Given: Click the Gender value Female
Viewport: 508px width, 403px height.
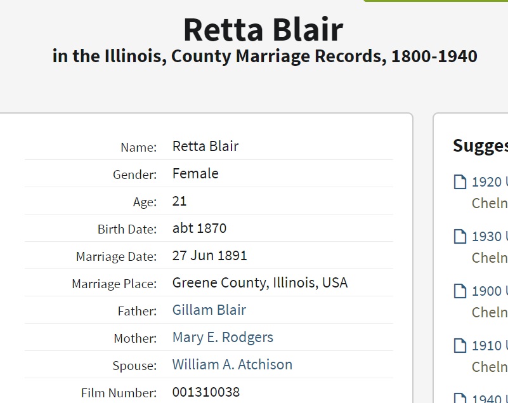Looking at the screenshot, I should coord(195,174).
